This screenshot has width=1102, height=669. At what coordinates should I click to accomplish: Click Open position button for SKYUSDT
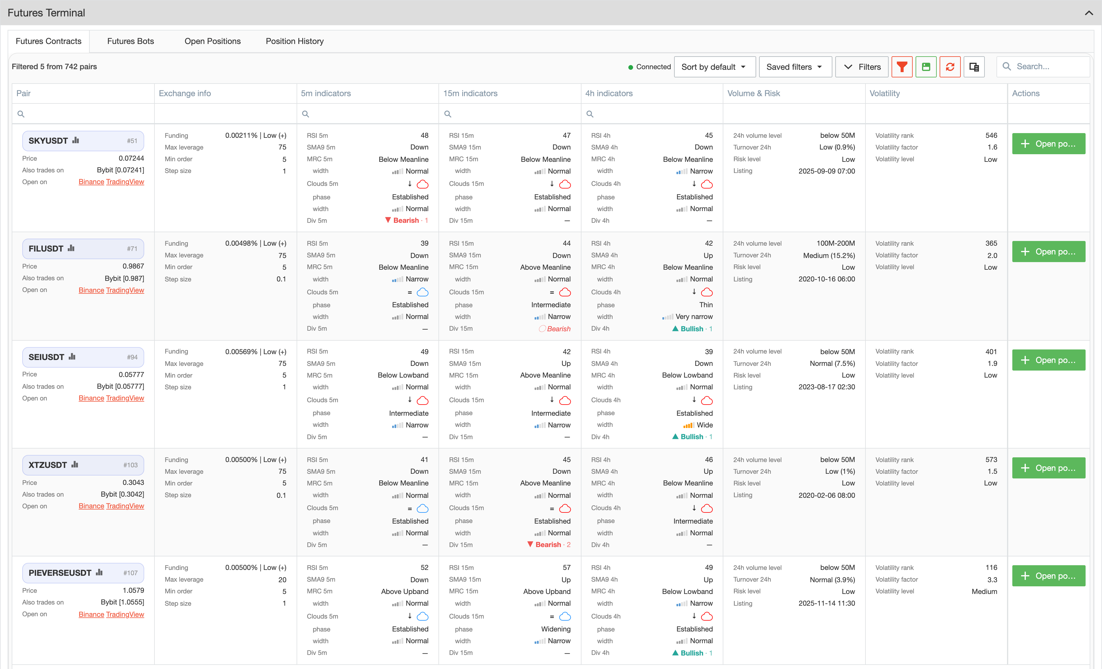pos(1048,144)
